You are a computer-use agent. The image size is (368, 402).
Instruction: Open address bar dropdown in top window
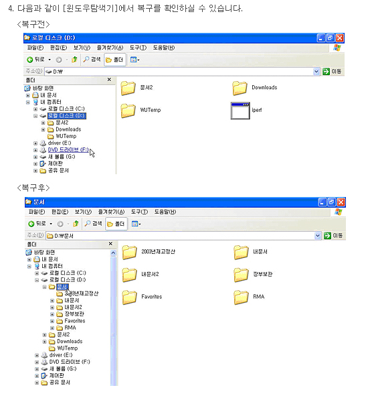[316, 72]
